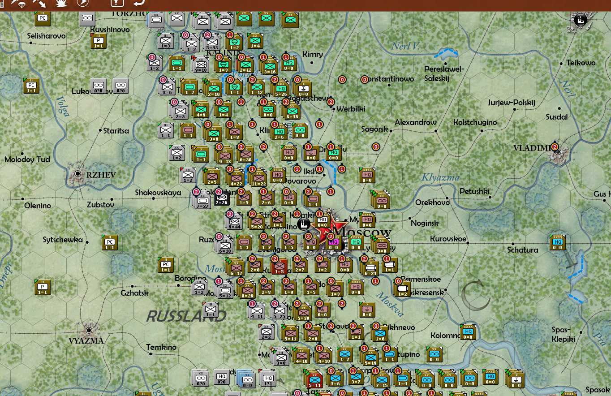
Task: Select the crossed-arrows movement toolbar icon
Action: pyautogui.click(x=39, y=3)
